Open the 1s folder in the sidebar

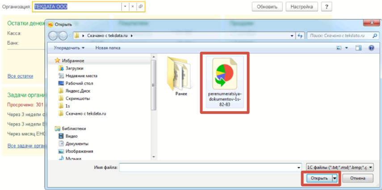(x=68, y=106)
